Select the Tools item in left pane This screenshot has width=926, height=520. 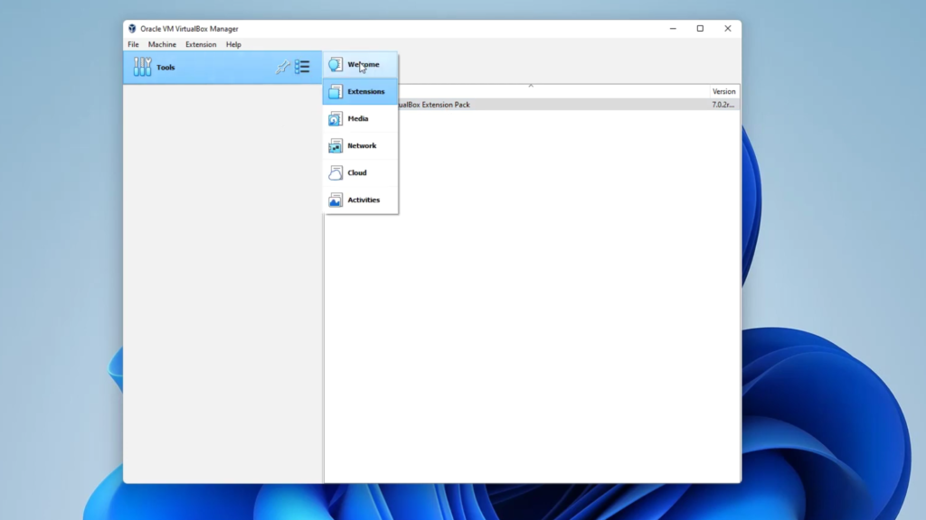coord(222,67)
